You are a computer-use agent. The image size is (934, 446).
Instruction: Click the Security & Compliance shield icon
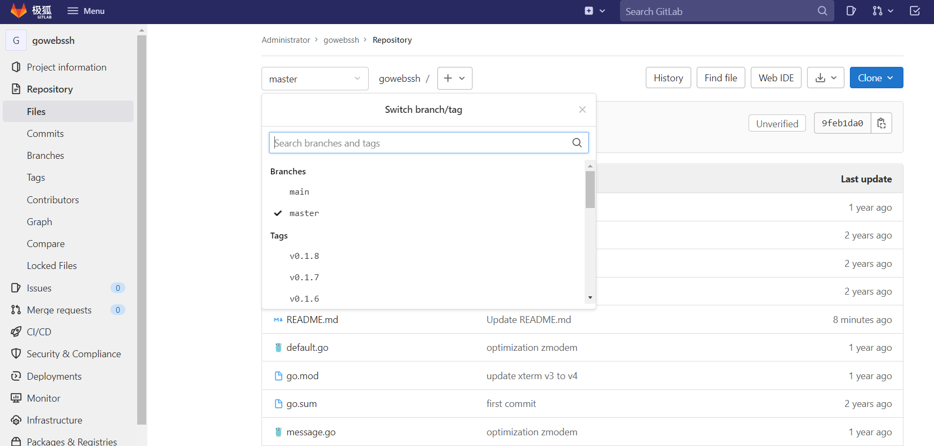tap(16, 353)
